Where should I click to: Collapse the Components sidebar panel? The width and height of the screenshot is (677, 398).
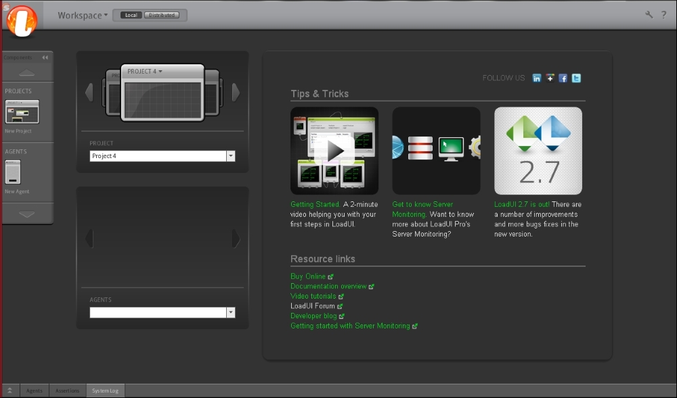click(45, 57)
